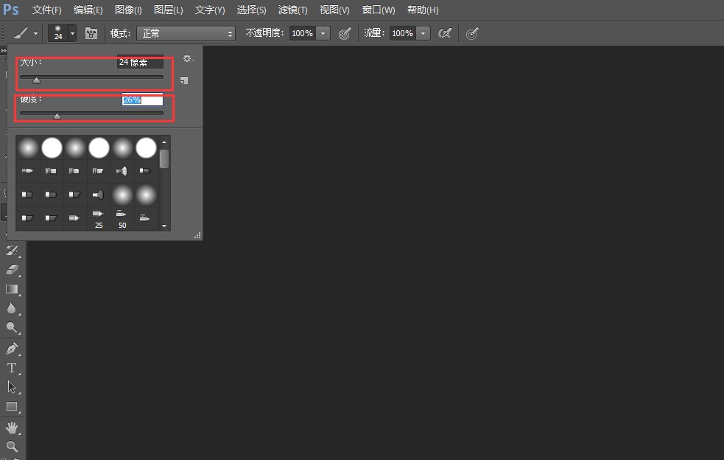
Task: Expand the tools panel double-arrow
Action: click(x=4, y=50)
